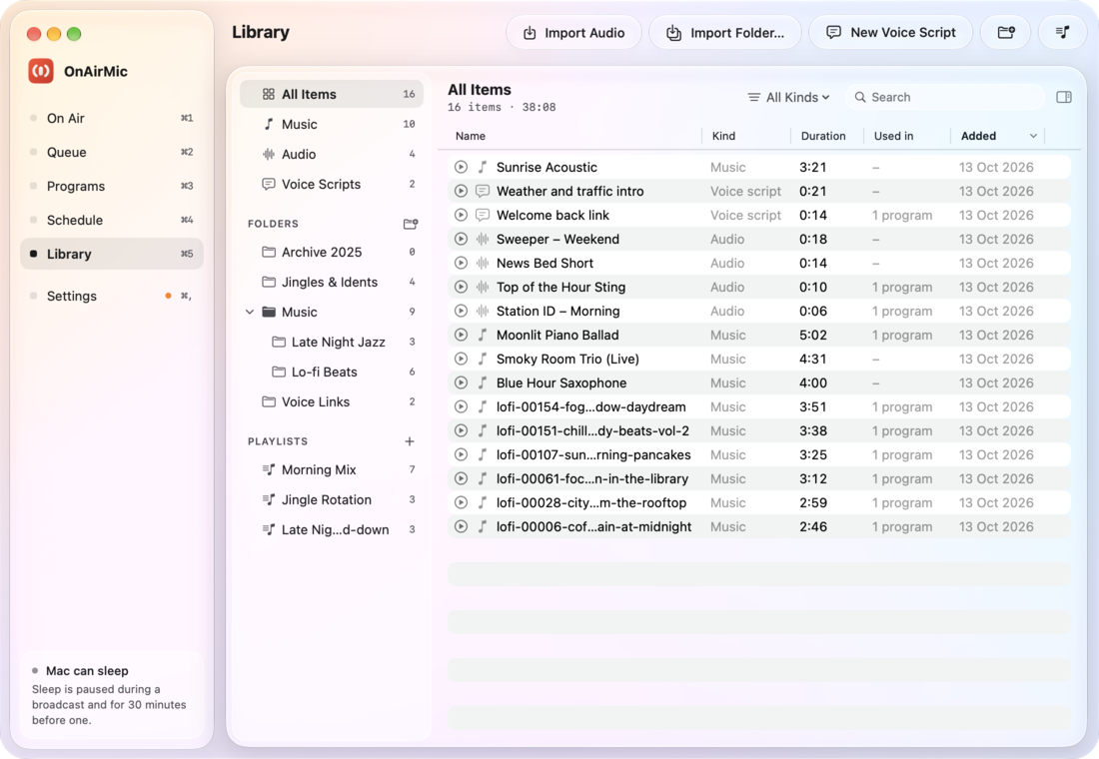
Task: Open the Schedule section
Action: [x=112, y=220]
